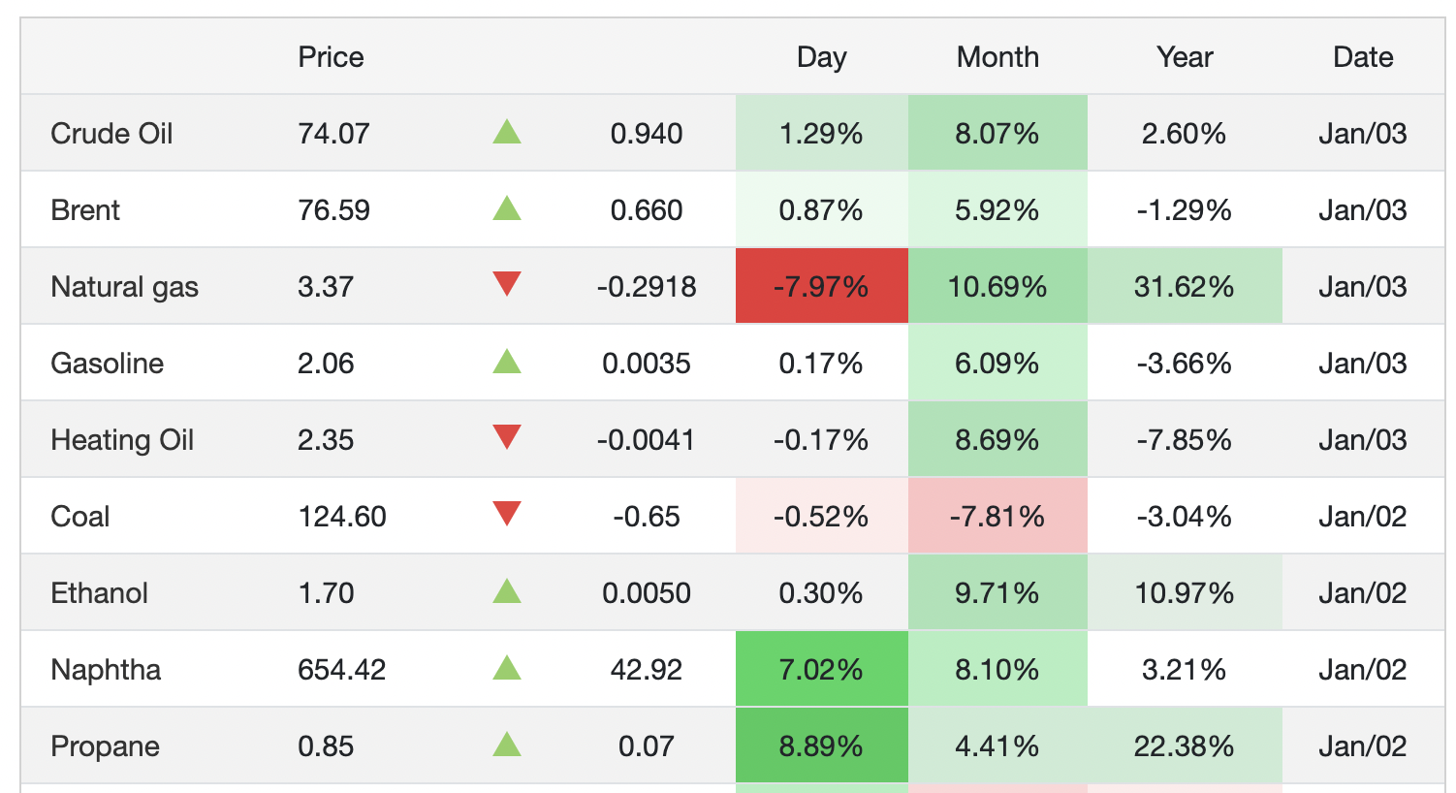Sort by the Month column header

(x=997, y=57)
